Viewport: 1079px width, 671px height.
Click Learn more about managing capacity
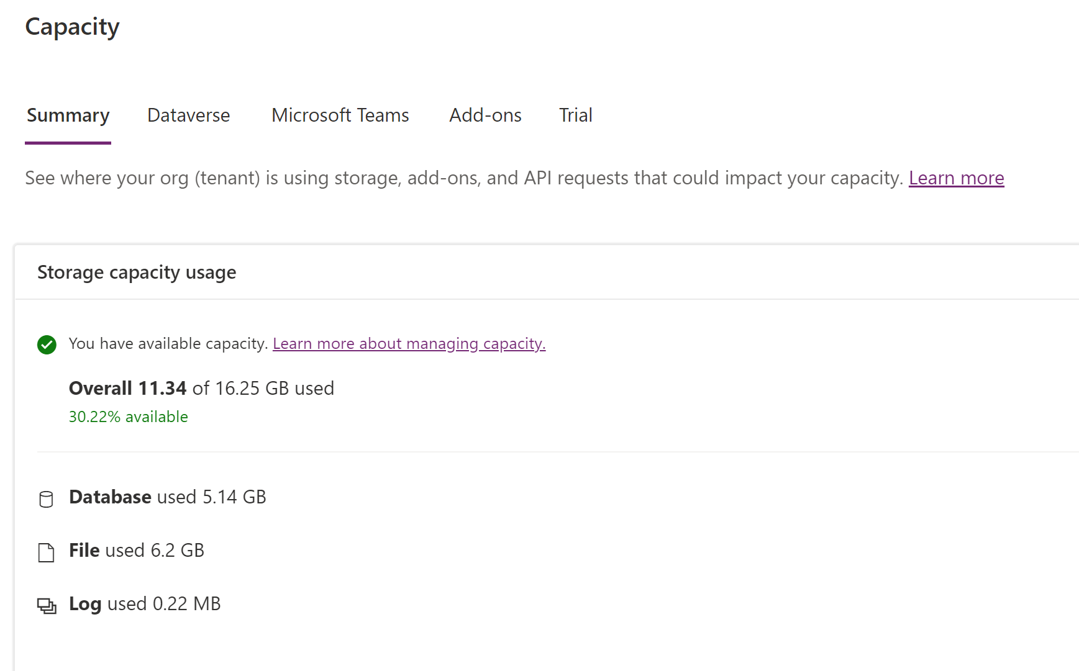(x=409, y=343)
